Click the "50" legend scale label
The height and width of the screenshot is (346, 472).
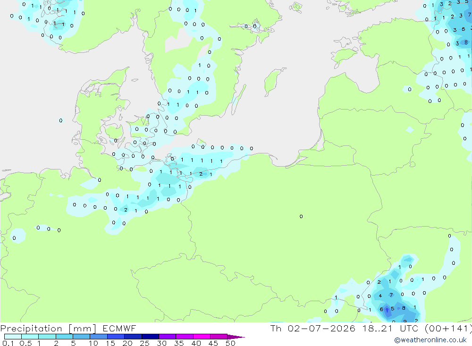click(x=231, y=343)
